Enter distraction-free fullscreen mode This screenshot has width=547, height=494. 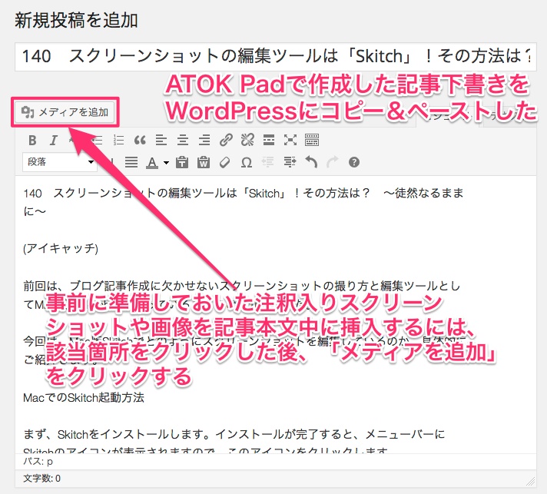point(290,140)
